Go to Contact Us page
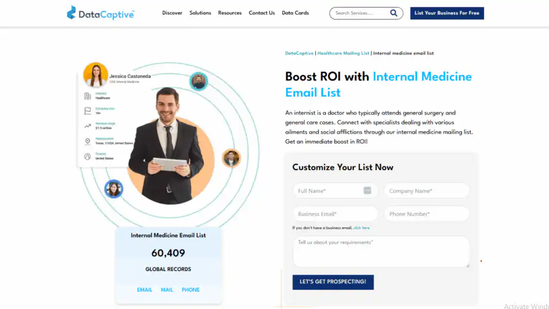Image resolution: width=549 pixels, height=309 pixels. [x=262, y=13]
